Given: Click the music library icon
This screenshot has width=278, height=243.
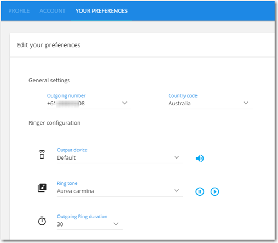Looking at the screenshot, I should tap(42, 188).
